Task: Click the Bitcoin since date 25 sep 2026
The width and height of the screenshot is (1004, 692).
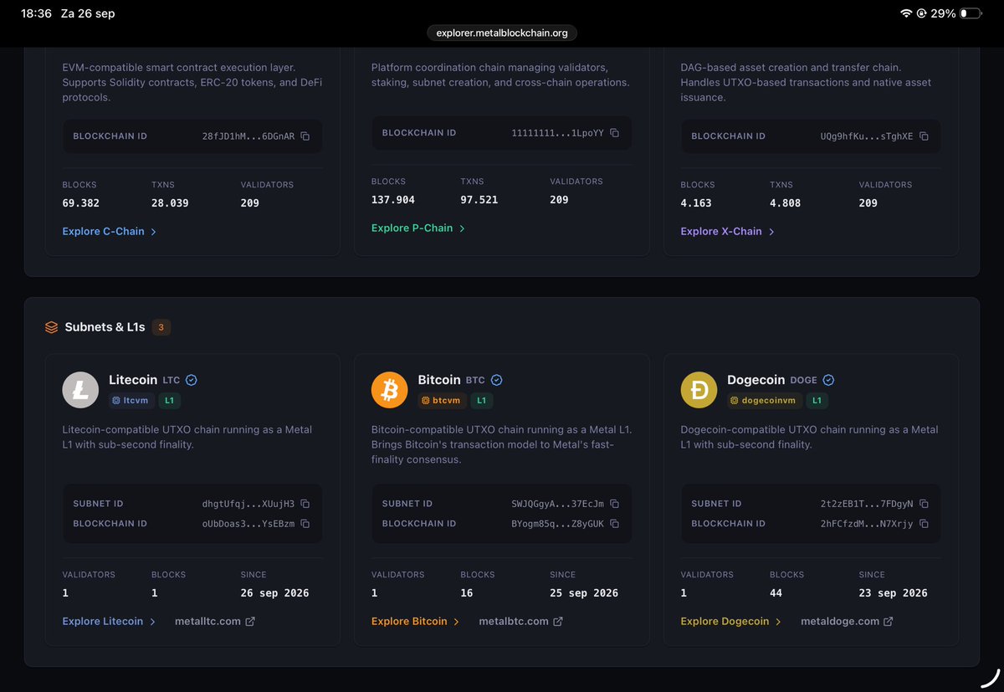Action: 584,593
